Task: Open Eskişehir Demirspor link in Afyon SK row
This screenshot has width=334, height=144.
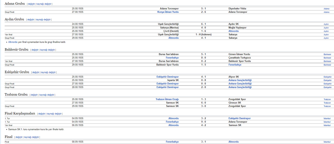Action: (x=168, y=77)
